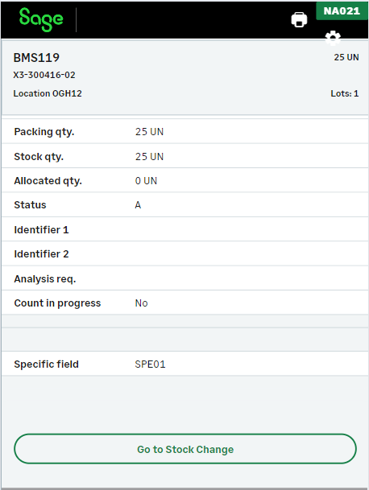Image resolution: width=369 pixels, height=490 pixels.
Task: Click the Identifier 1 row
Action: point(185,229)
